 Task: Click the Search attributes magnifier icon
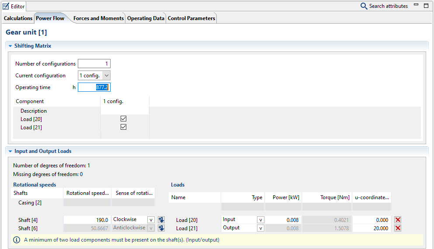tap(364, 6)
